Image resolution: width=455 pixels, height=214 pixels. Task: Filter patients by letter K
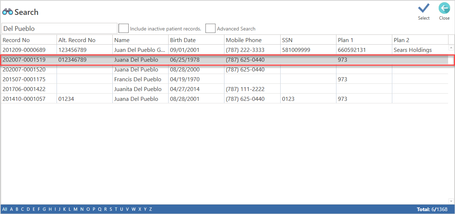click(65, 209)
